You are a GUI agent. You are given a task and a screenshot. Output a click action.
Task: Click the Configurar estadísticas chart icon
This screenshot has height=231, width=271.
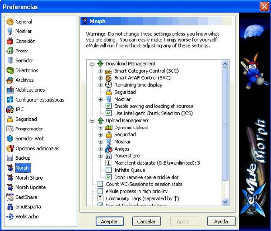tap(10, 100)
